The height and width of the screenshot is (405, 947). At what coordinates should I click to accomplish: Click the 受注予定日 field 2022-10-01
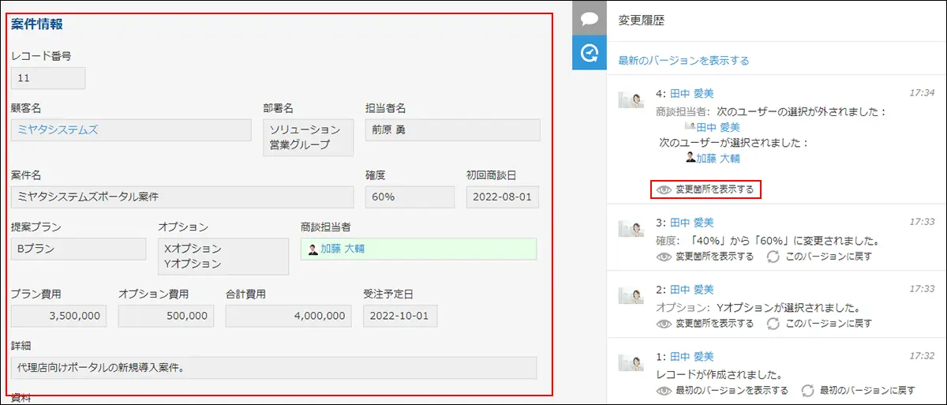coord(399,316)
